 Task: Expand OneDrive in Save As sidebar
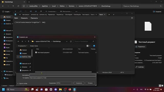coord(18,57)
